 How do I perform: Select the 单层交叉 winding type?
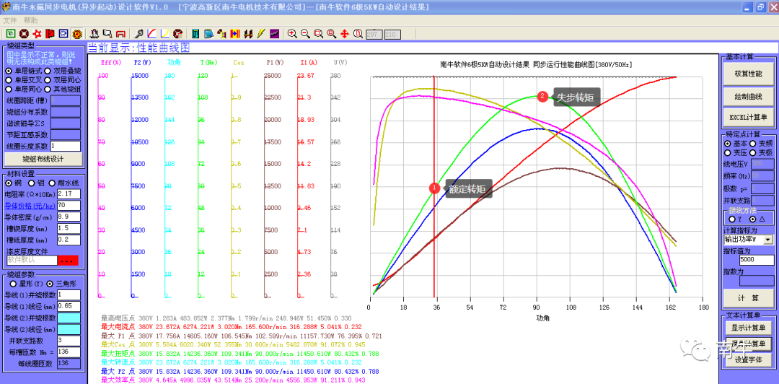22,80
